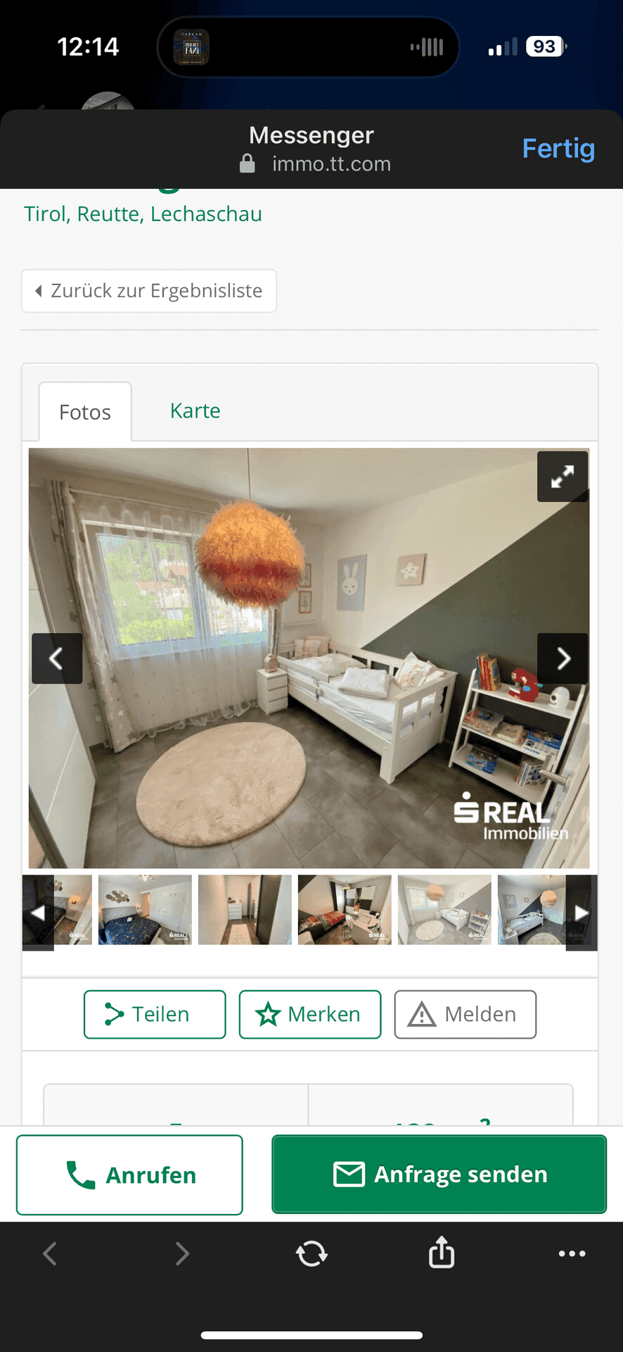Save listing with Merken star button
The image size is (623, 1352).
click(310, 1014)
